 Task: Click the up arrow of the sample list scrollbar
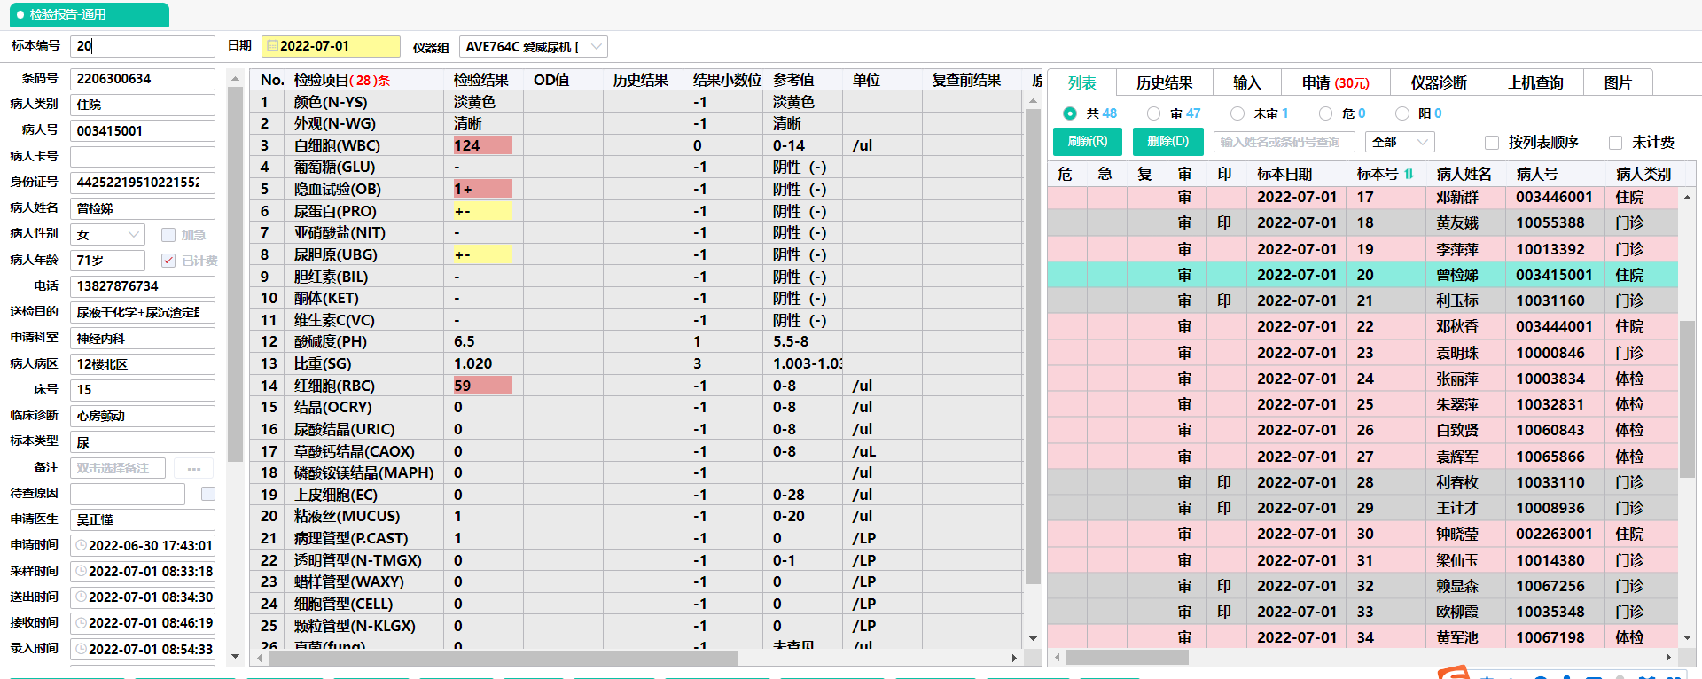coord(1687,197)
